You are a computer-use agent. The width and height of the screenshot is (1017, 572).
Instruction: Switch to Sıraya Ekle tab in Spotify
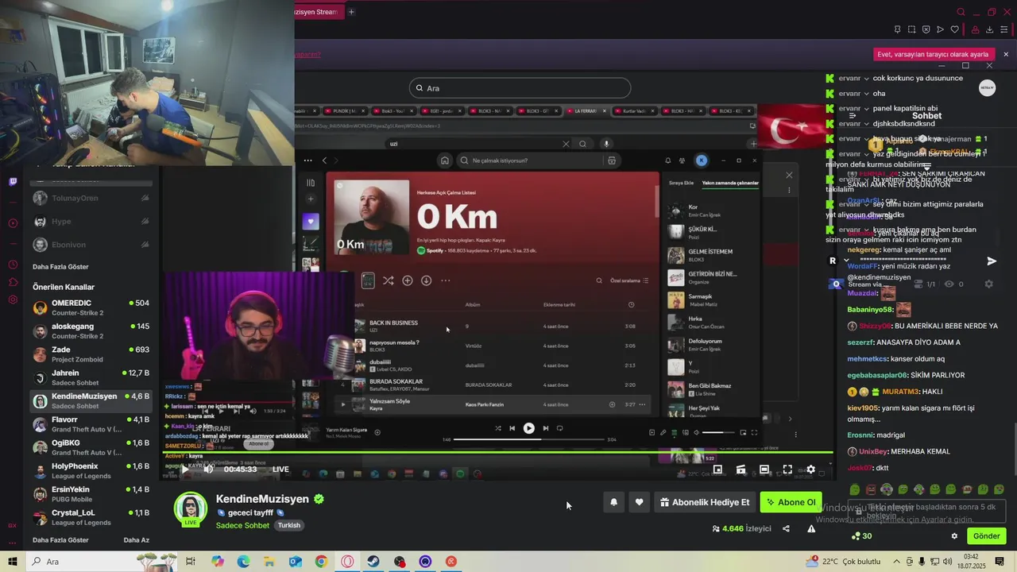tap(681, 183)
